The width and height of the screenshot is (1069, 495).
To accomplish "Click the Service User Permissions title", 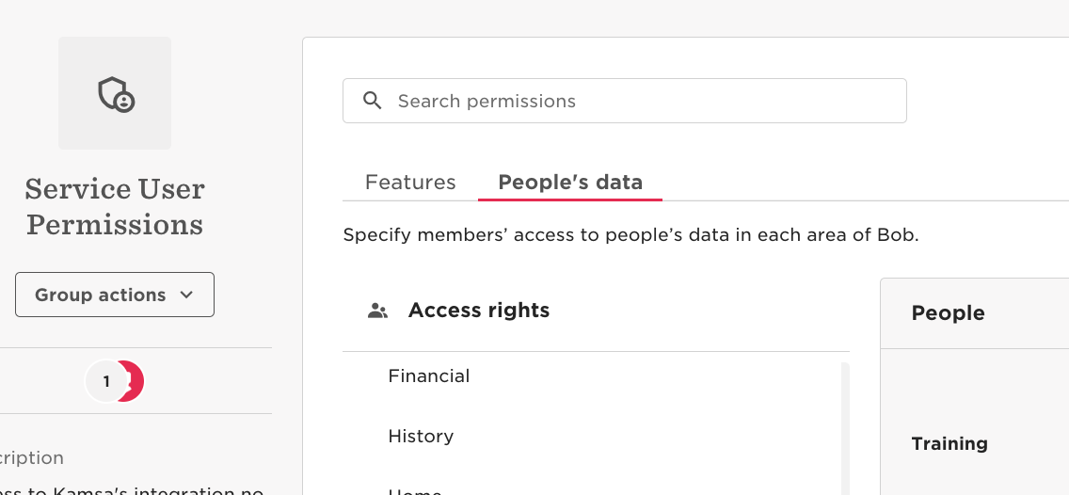I will [115, 207].
